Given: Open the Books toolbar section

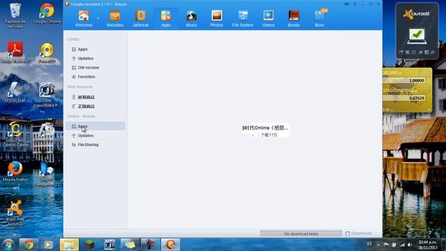Looking at the screenshot, I should coord(293,18).
